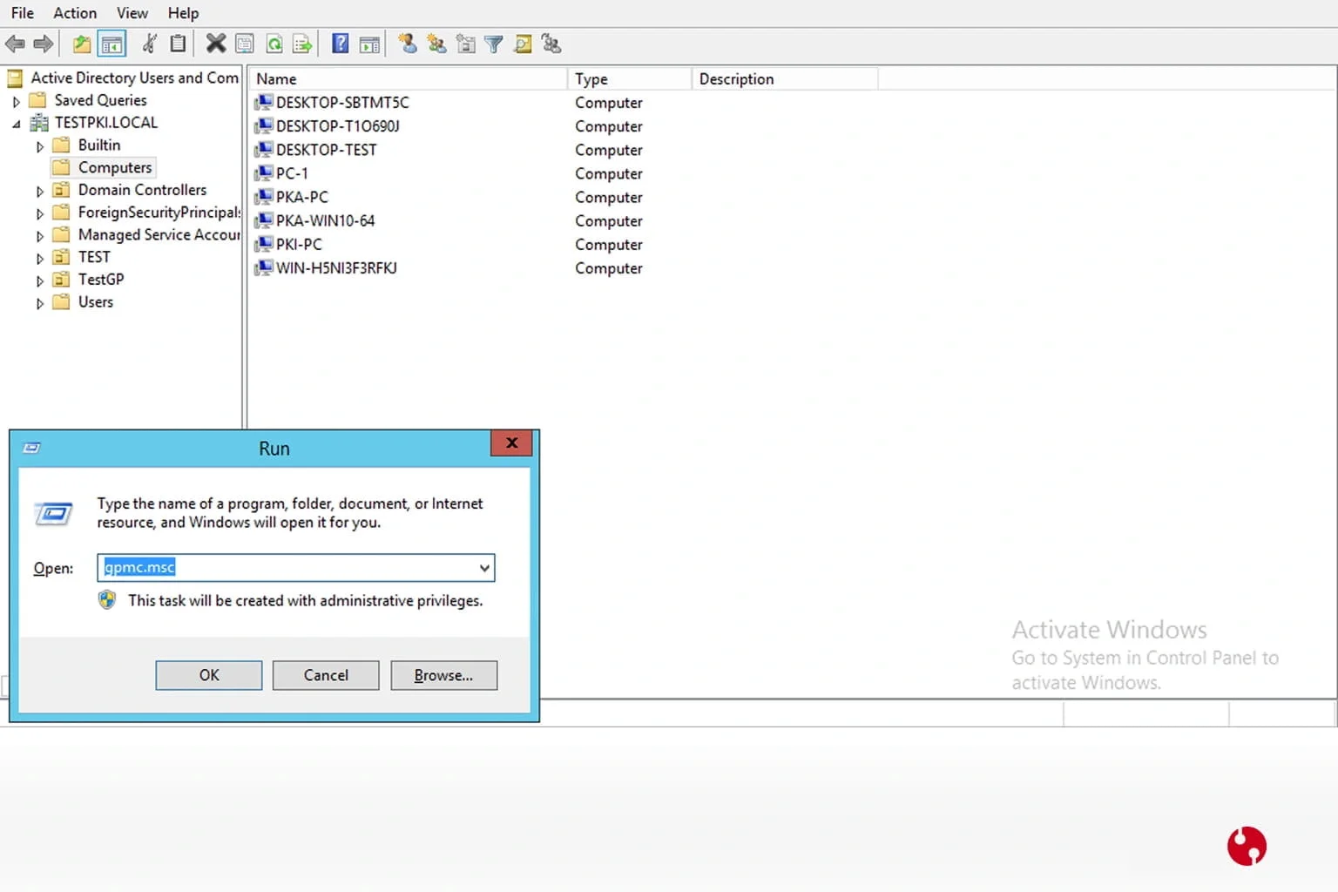
Task: Refresh the view with the toolbar icon
Action: tap(274, 44)
